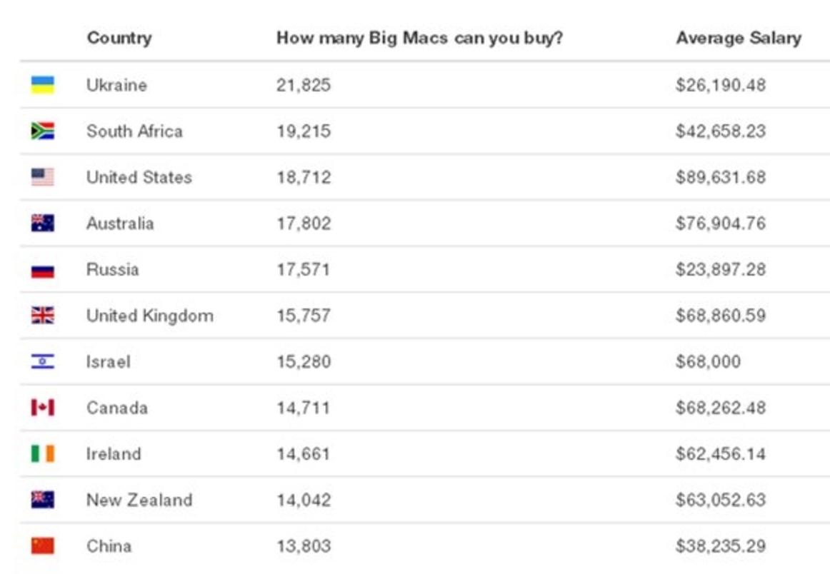Click the Israel flag icon
The height and width of the screenshot is (574, 830).
(42, 362)
